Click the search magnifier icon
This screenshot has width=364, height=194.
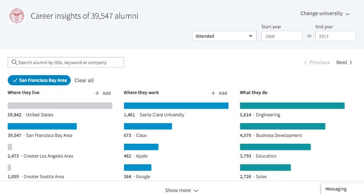[x=14, y=62]
